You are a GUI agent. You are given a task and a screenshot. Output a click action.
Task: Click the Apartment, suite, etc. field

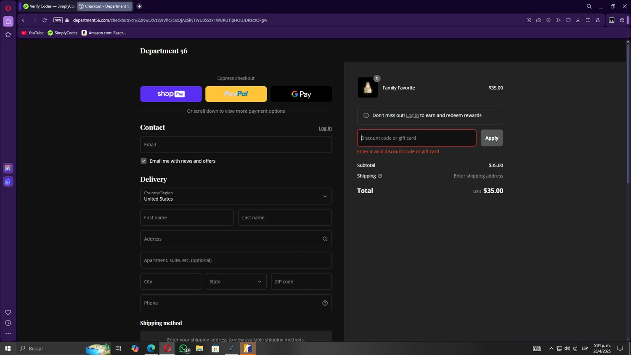click(236, 260)
